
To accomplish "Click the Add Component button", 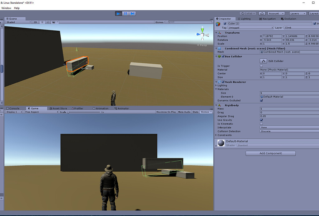I will coord(270,153).
